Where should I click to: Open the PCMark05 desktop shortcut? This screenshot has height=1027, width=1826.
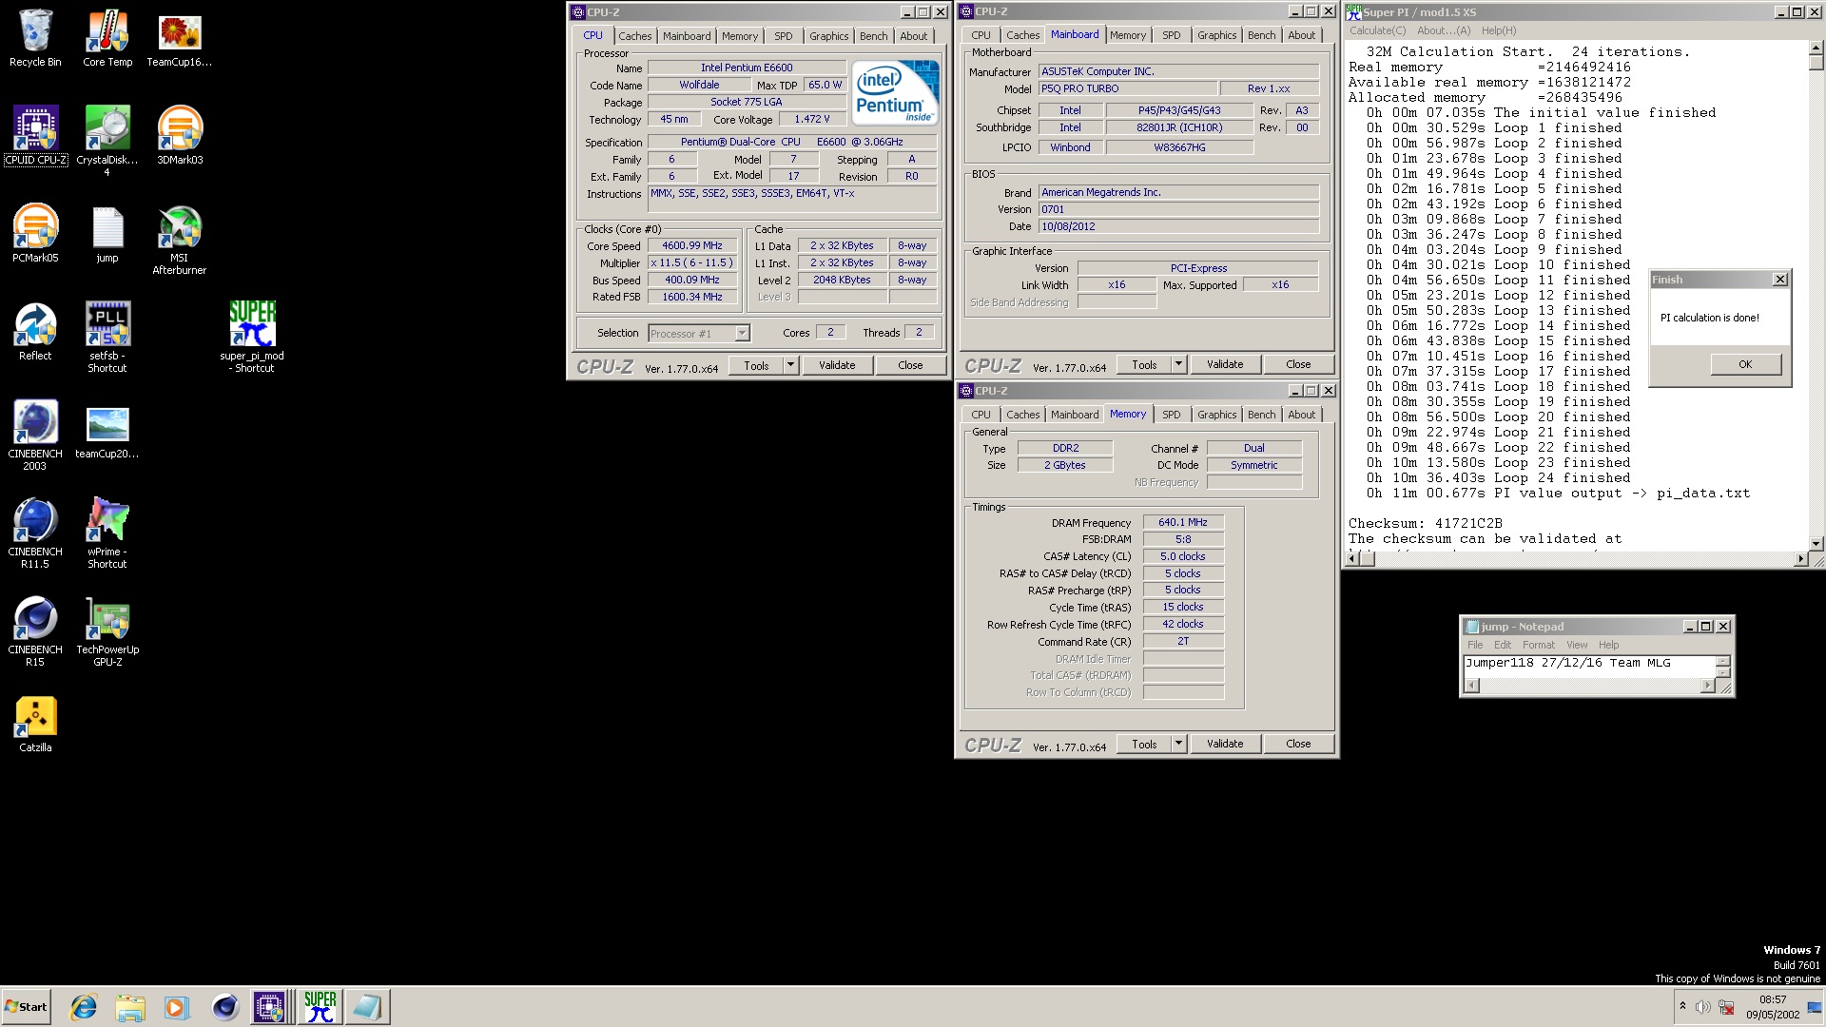(35, 233)
